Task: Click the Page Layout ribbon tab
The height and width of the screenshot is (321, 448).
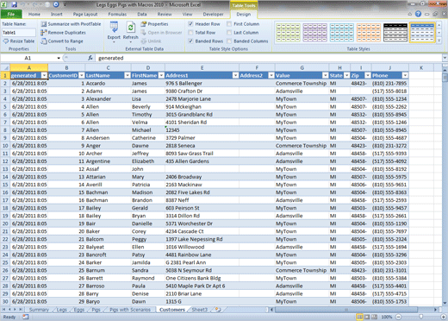Action: tap(85, 14)
